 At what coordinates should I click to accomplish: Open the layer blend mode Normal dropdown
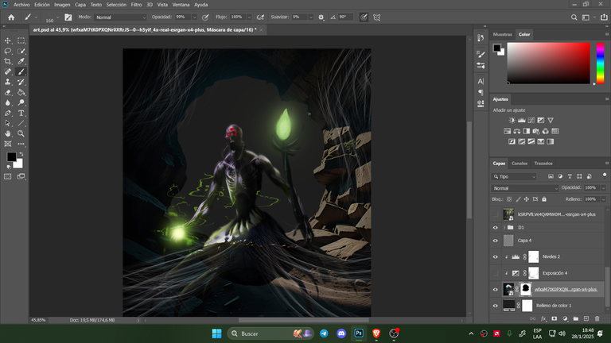pyautogui.click(x=524, y=188)
